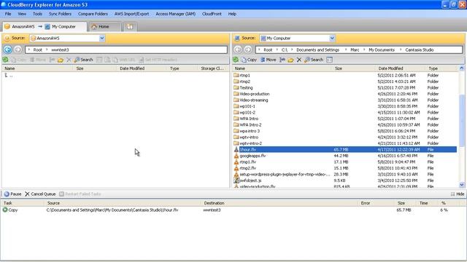467x262 pixels.
Task: Click Documents and Settings in breadcrumb path
Action: tap(318, 50)
